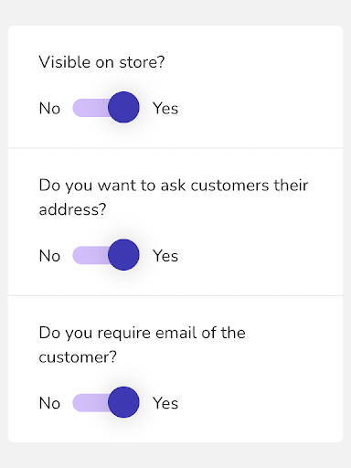Click the light purple track of address switch
The height and width of the screenshot is (468, 351).
[x=90, y=255]
